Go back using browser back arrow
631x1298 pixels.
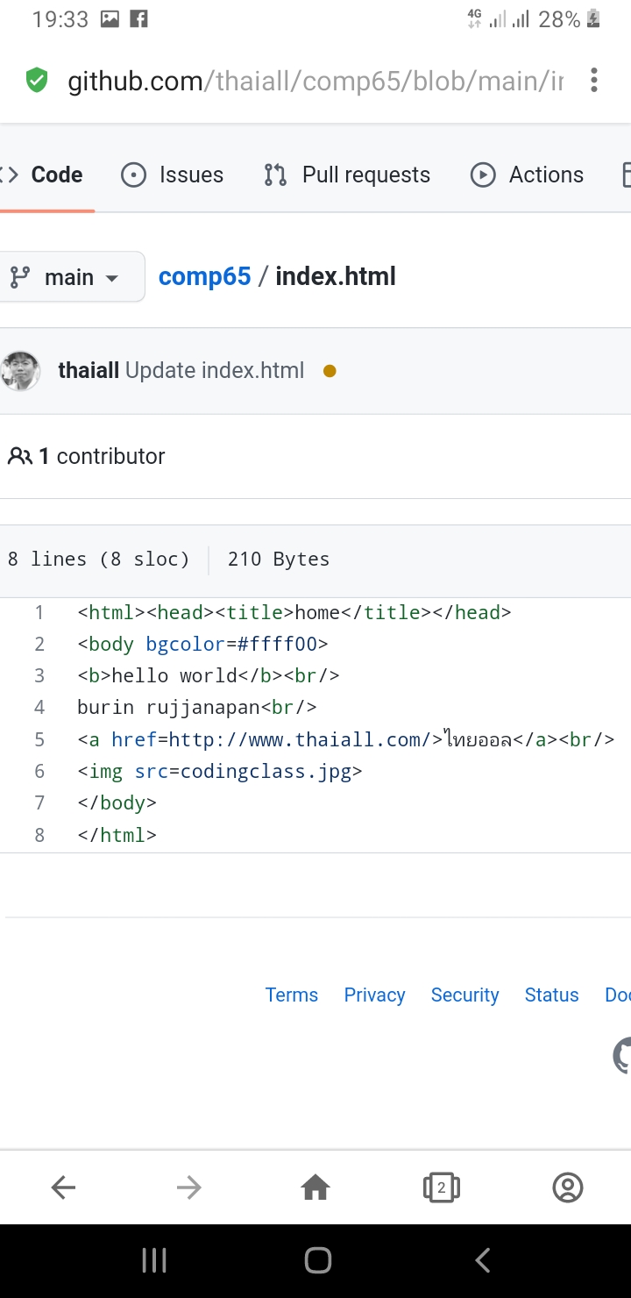click(x=63, y=1187)
